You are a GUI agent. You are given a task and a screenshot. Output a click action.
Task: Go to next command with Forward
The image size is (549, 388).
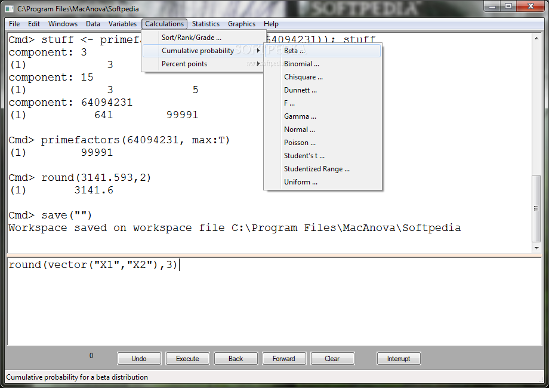(284, 359)
